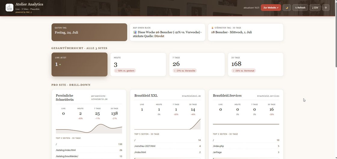Open the Brautkleid.Services site title
The height and width of the screenshot is (159, 337).
tap(227, 96)
